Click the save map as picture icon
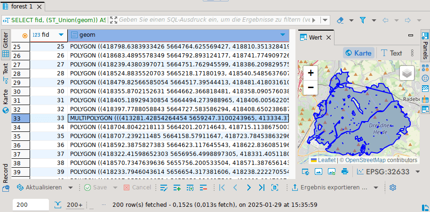430x212 pixels. [x=332, y=171]
